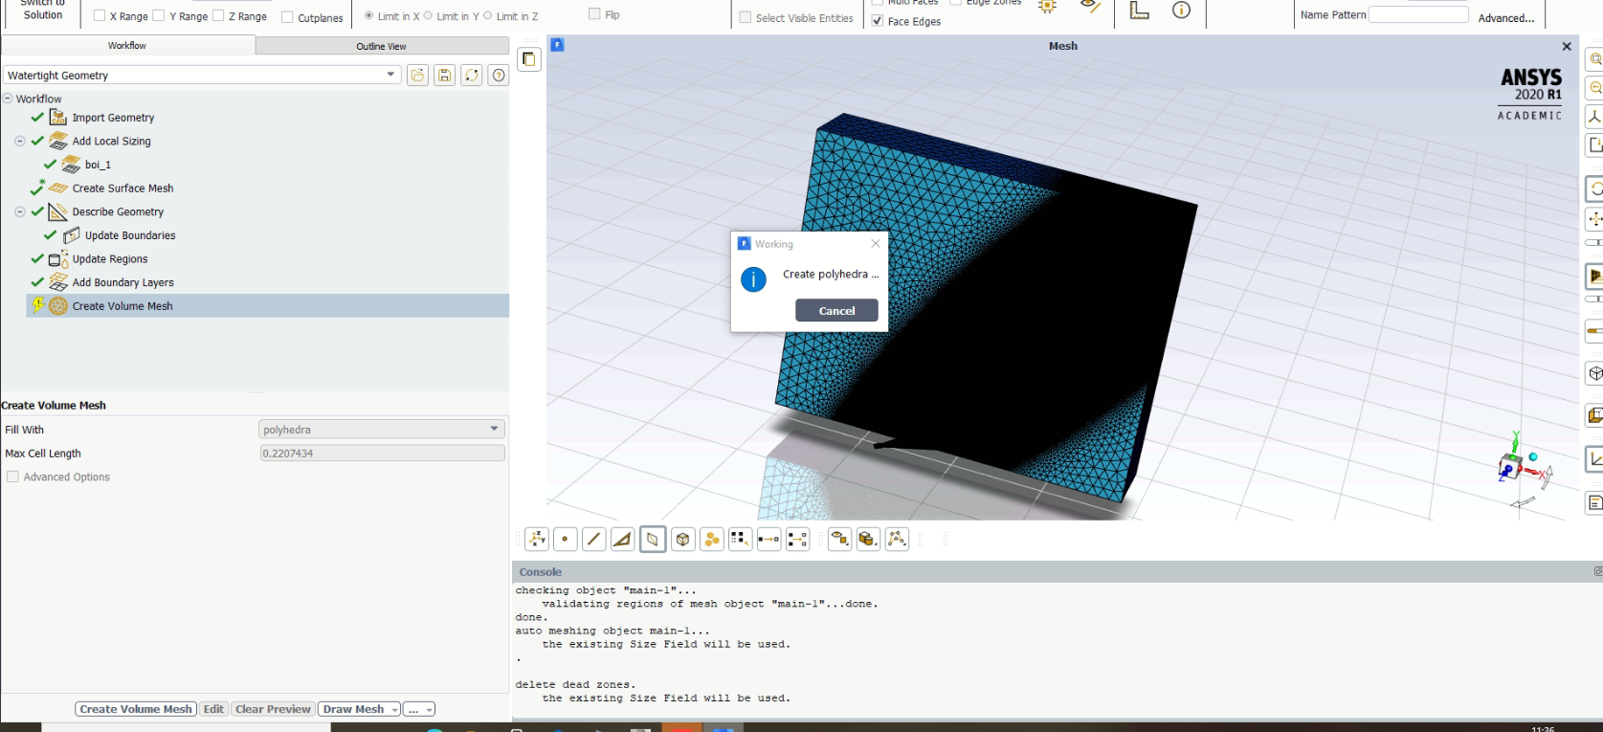
Task: Click the open workflow folder icon
Action: point(418,76)
